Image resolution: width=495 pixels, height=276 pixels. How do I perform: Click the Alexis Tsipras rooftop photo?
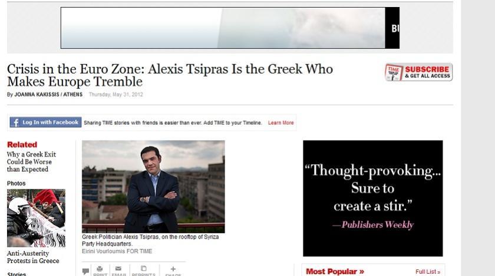(x=153, y=187)
